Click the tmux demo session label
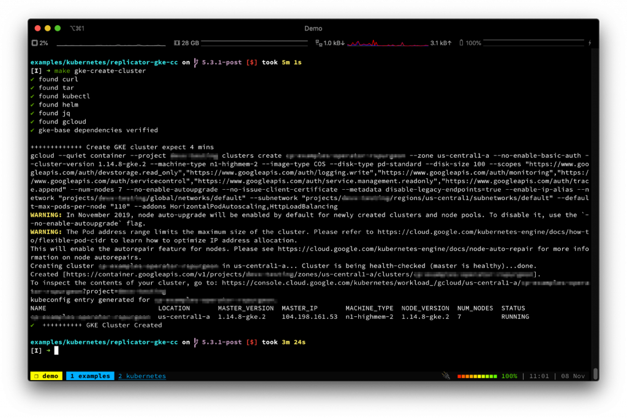 click(x=47, y=376)
